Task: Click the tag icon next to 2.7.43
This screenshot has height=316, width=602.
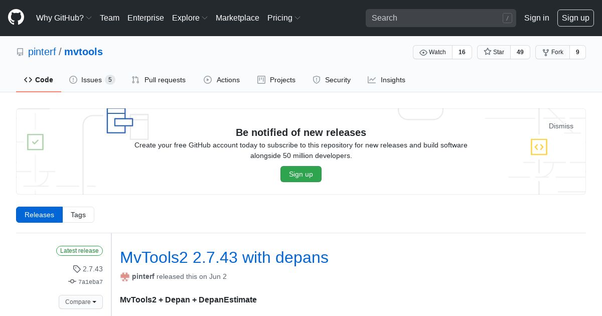Action: point(77,269)
